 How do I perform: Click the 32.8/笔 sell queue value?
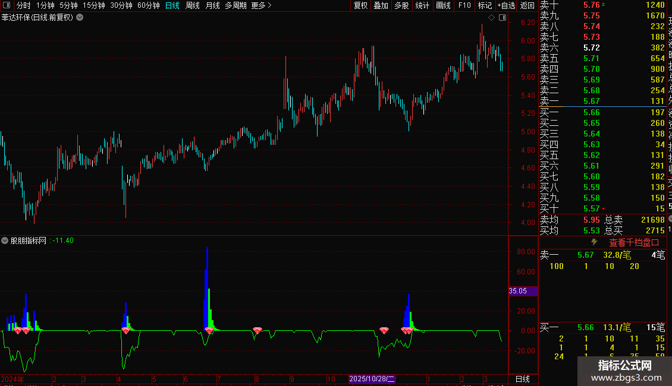617,255
